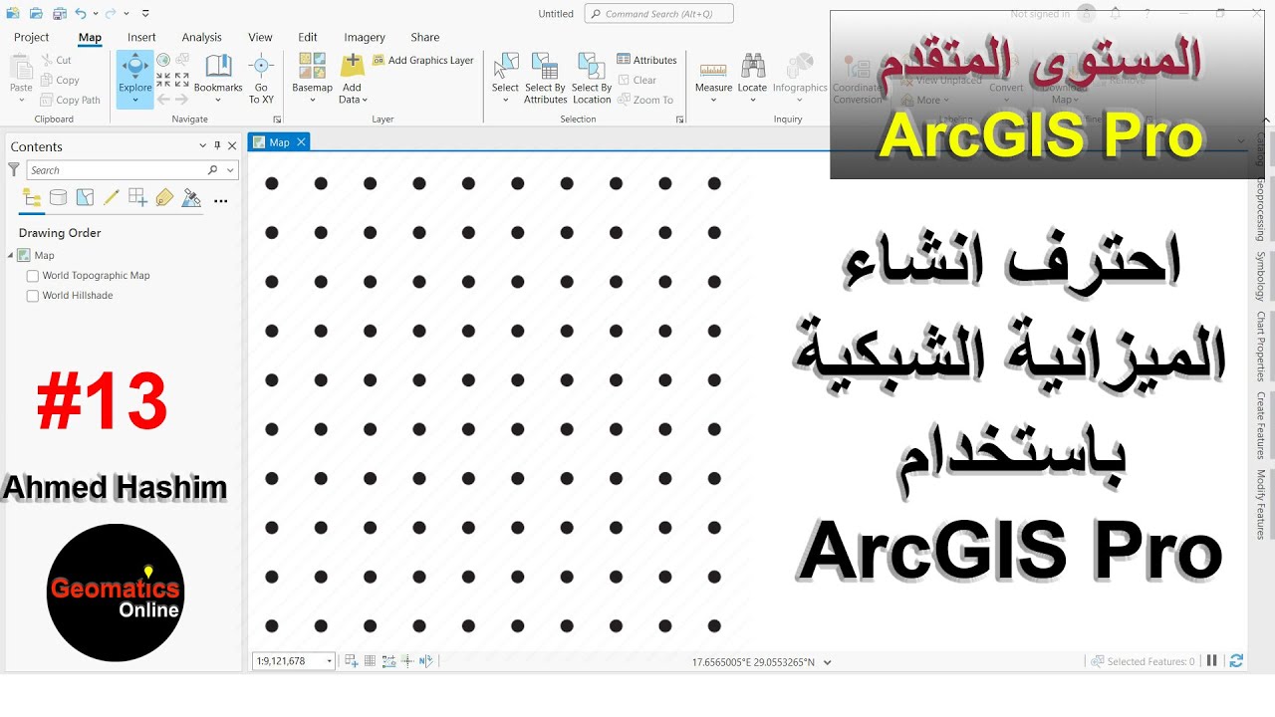Screen dimensions: 1275x717
Task: Open the Select By Location tool
Action: (592, 80)
